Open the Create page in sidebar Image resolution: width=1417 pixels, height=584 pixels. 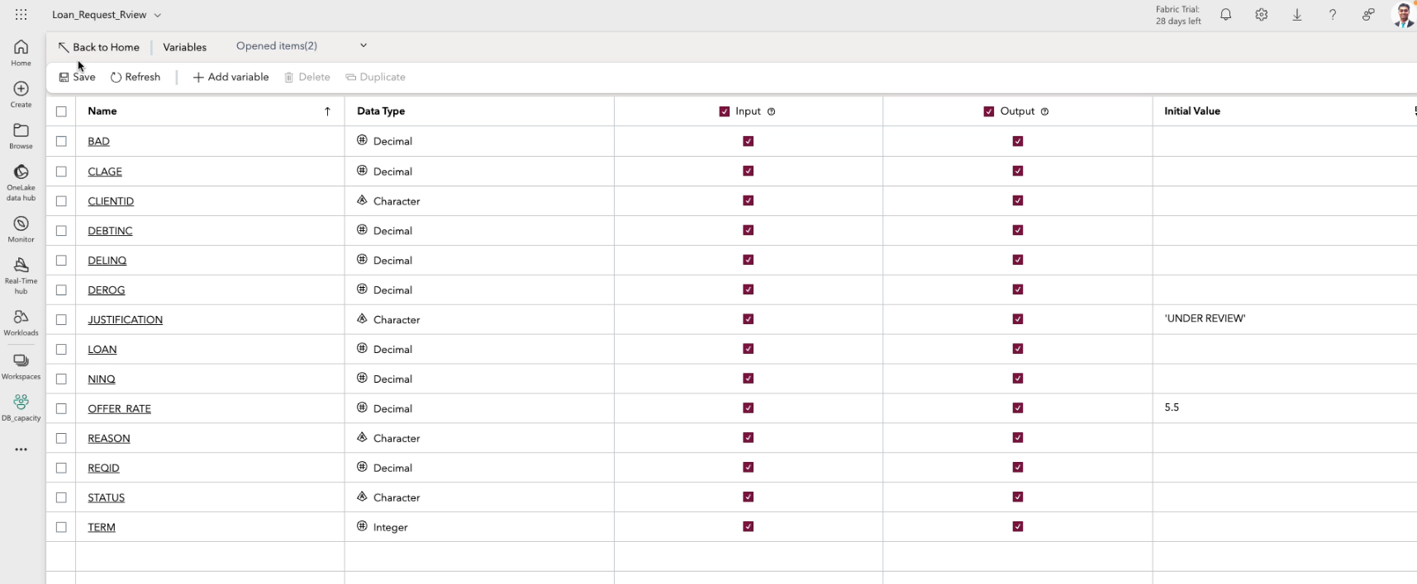click(x=21, y=94)
